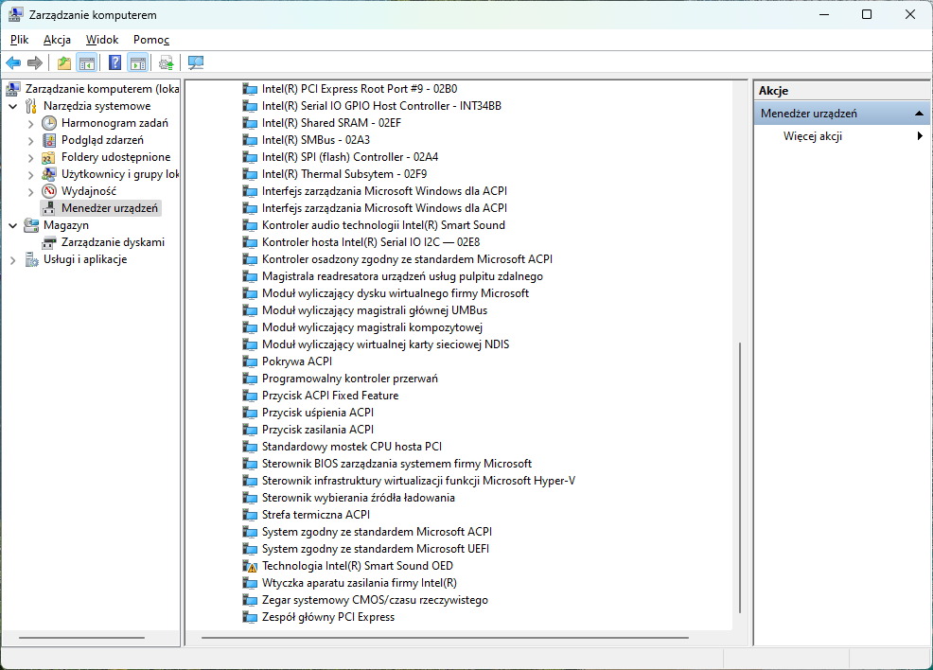This screenshot has height=670, width=933.
Task: Click the grey Forward arrow in toolbar
Action: (x=35, y=62)
